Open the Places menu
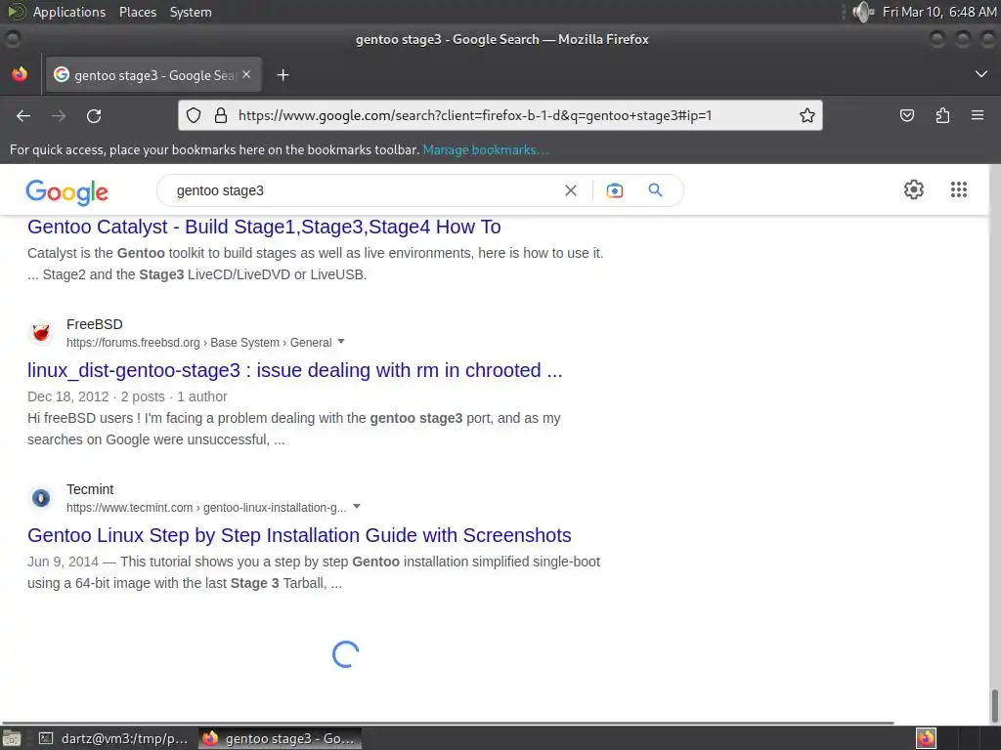The image size is (1001, 750). 137,12
